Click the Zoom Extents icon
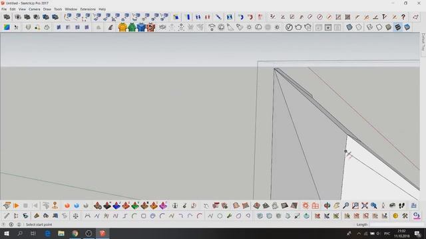The height and width of the screenshot is (239, 426). coord(365,206)
